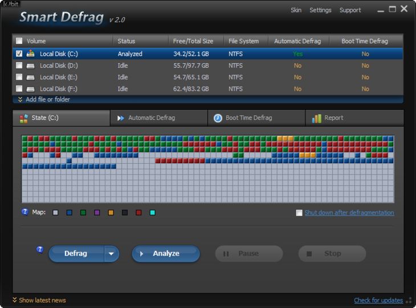This screenshot has width=416, height=308.
Task: Click Check for updates link
Action: coord(378,300)
